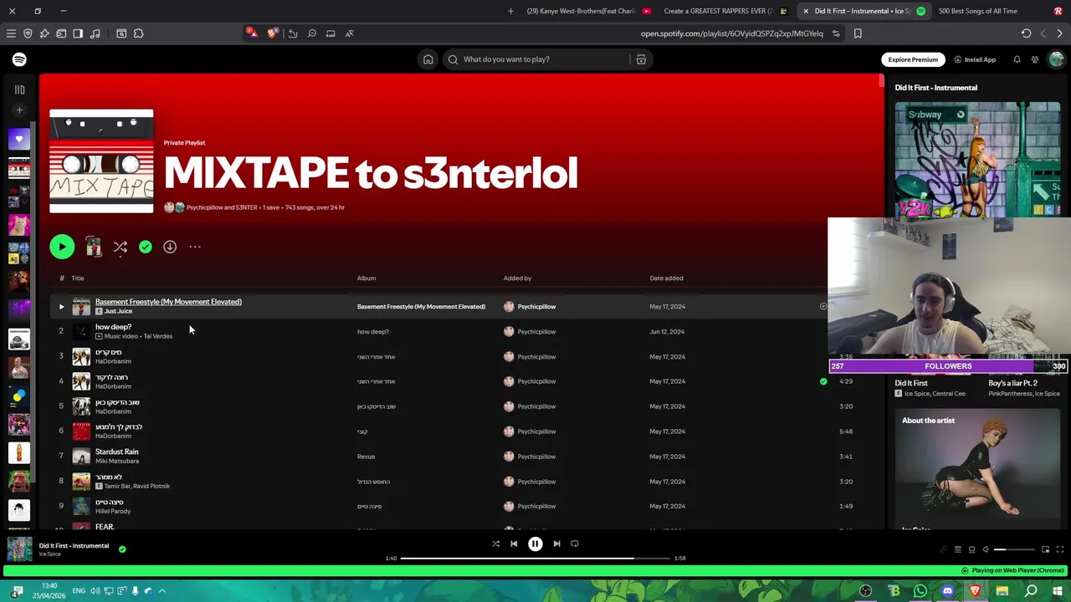Open Friend Activity icon
Screen dimensions: 1071x602
(x=1035, y=59)
